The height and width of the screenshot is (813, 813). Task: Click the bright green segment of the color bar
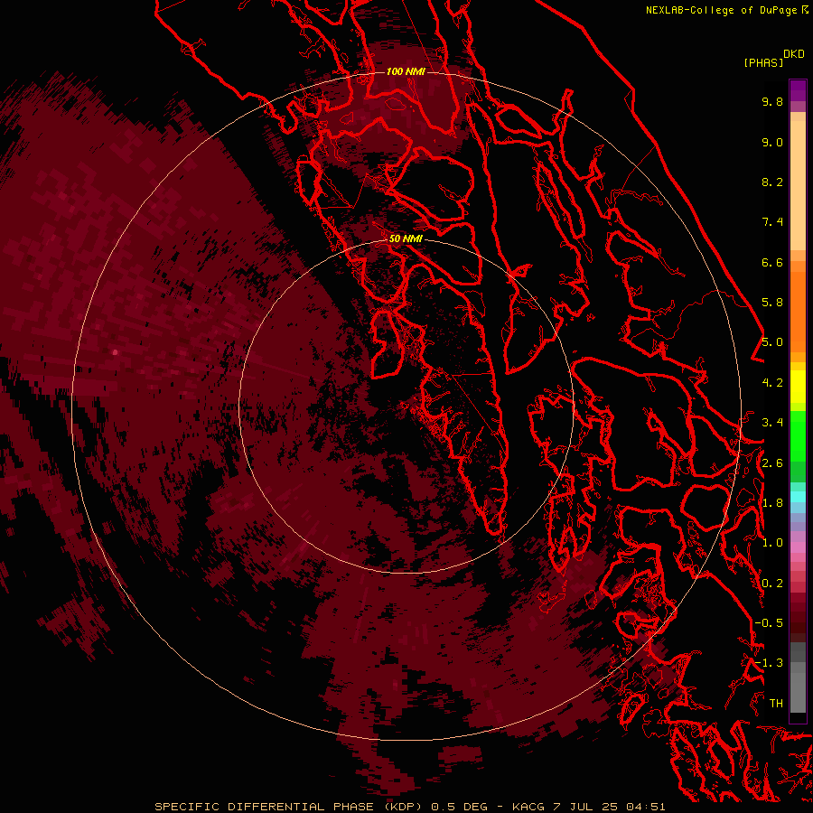[x=798, y=436]
